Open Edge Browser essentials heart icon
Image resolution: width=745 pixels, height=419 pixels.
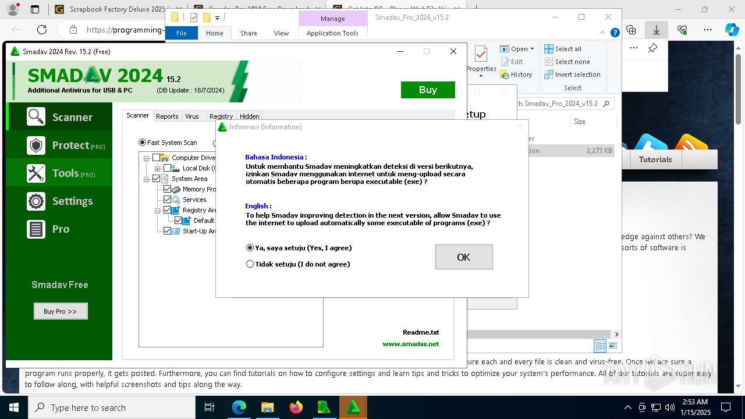pos(682,30)
